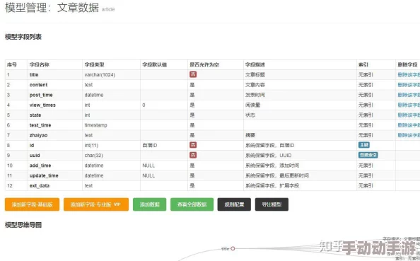Click the green 添加数据 button
The width and height of the screenshot is (420, 261).
tap(149, 204)
